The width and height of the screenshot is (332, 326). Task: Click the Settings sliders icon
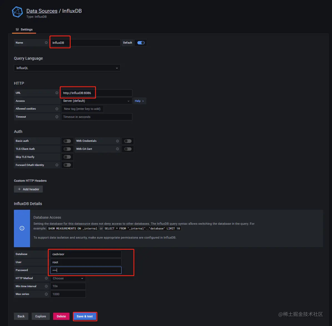[17, 30]
